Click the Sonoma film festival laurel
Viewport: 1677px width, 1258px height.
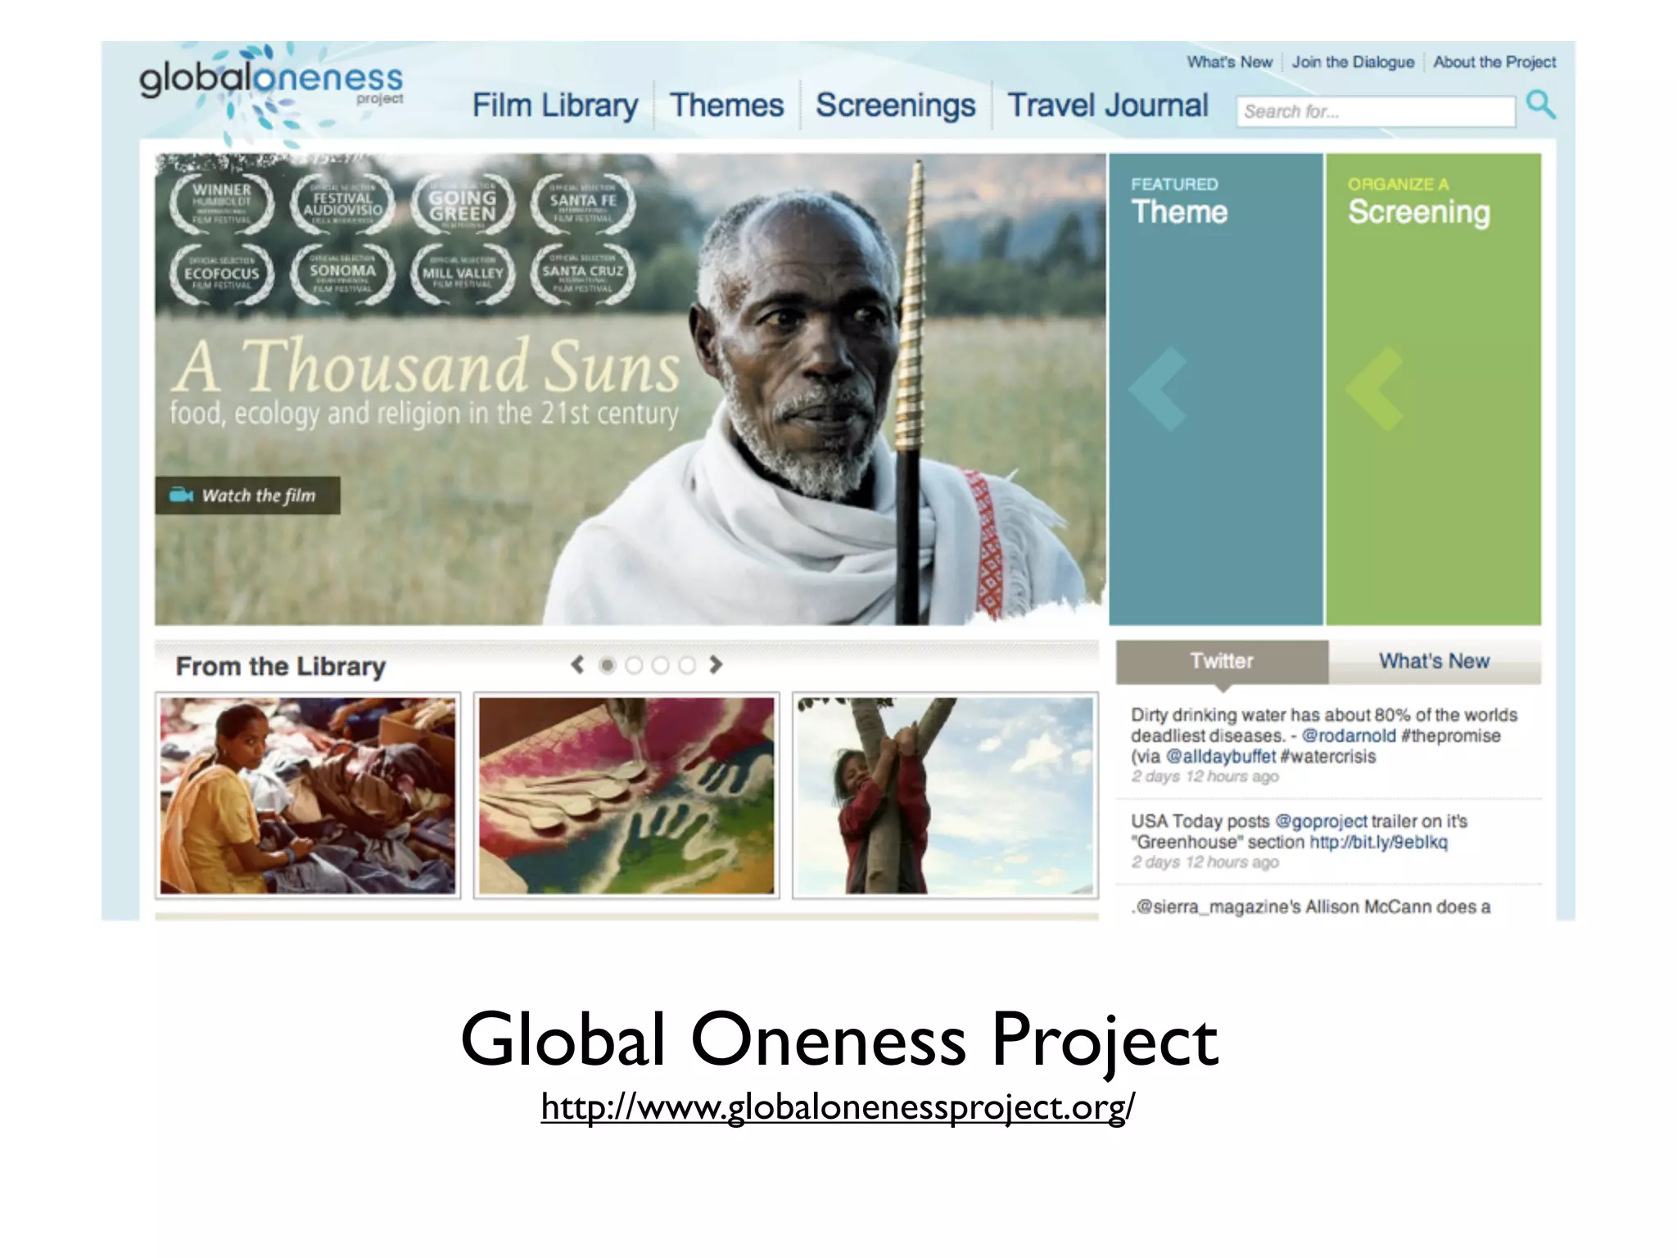click(x=342, y=274)
